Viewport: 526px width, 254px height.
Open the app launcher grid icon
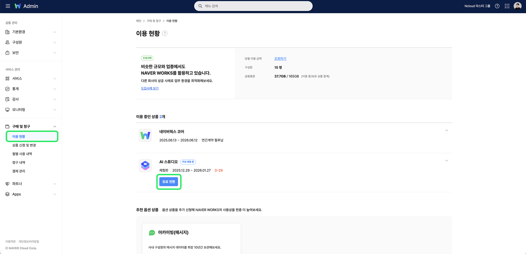coord(507,6)
